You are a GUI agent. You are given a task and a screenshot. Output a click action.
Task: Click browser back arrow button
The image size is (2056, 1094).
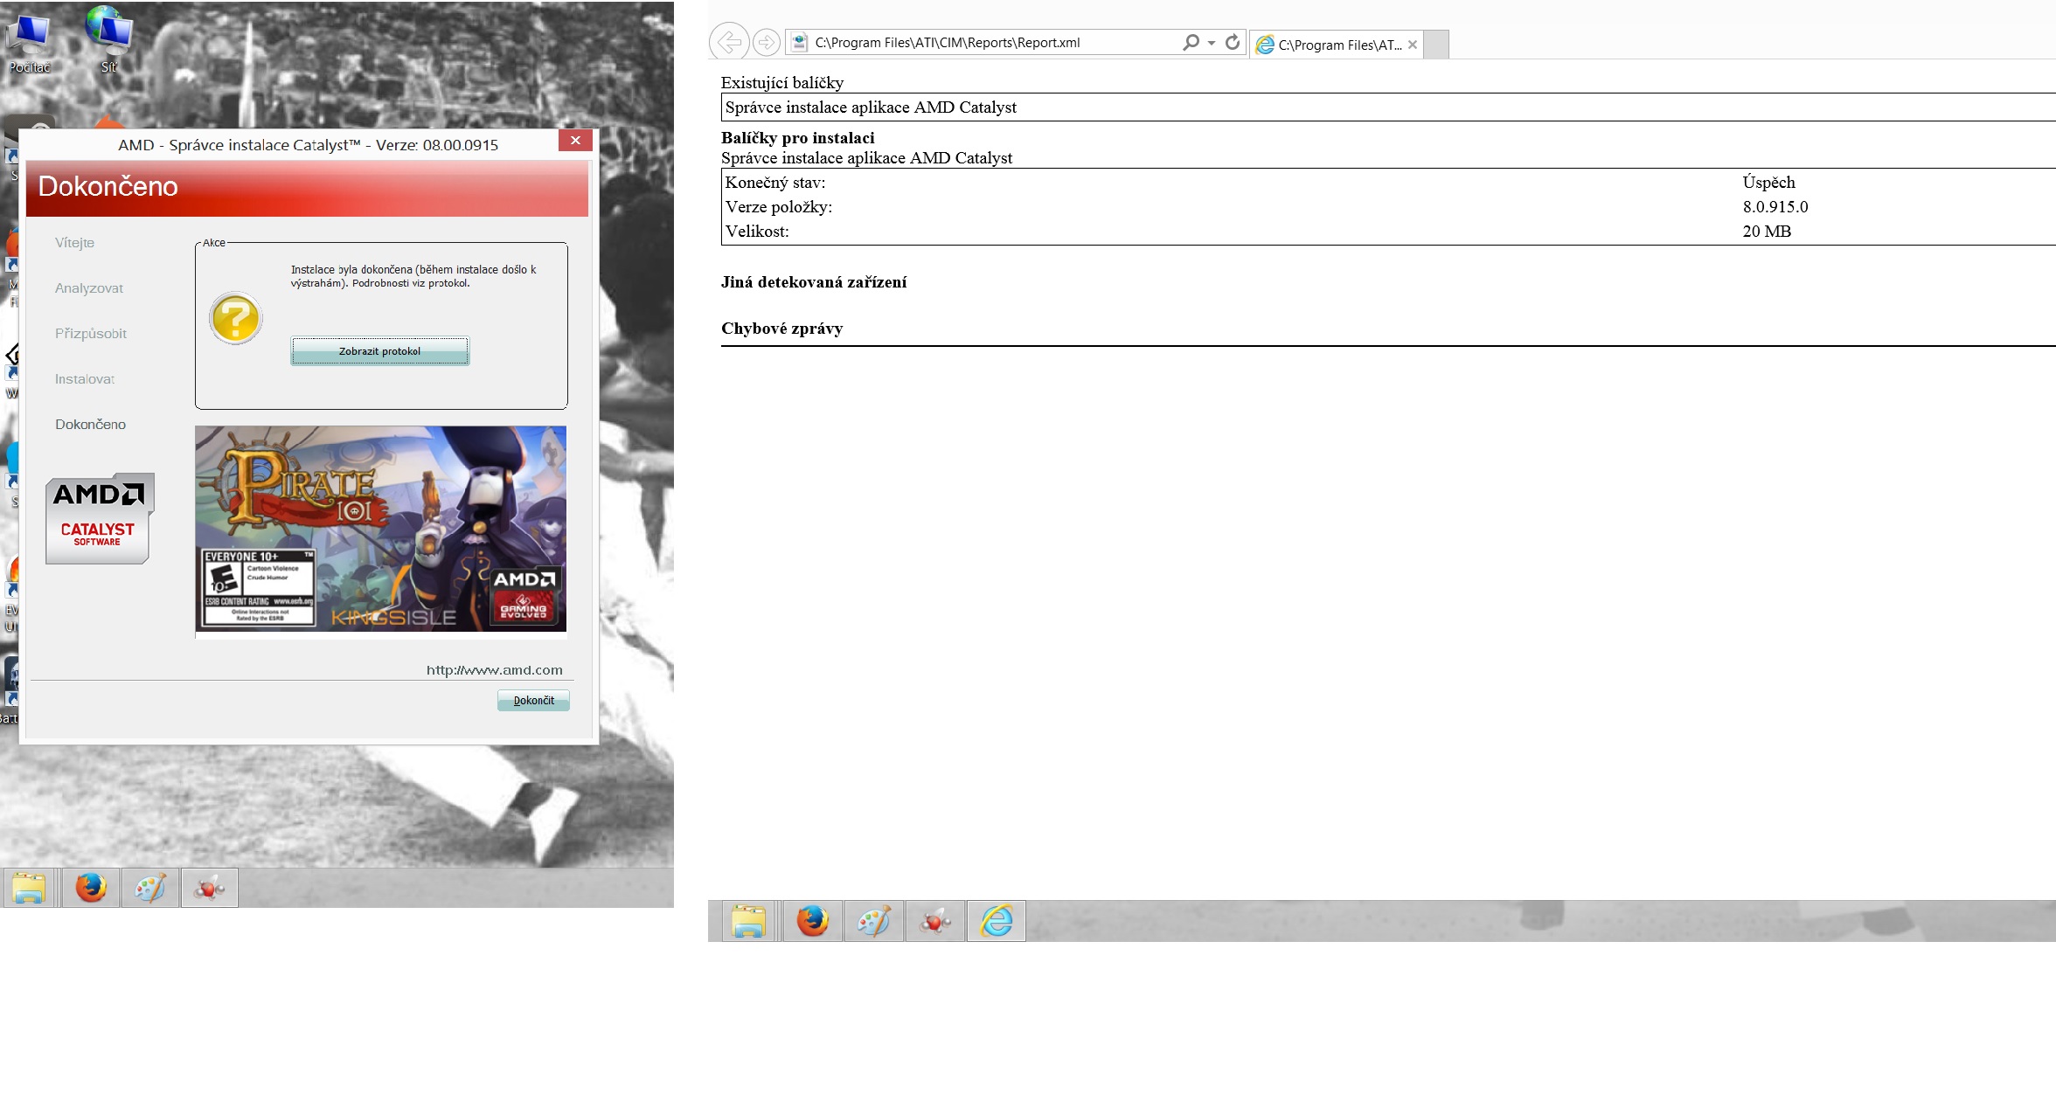click(x=728, y=42)
